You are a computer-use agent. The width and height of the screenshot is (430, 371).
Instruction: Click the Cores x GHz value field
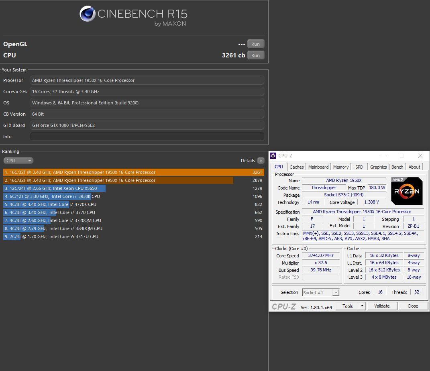click(x=147, y=92)
